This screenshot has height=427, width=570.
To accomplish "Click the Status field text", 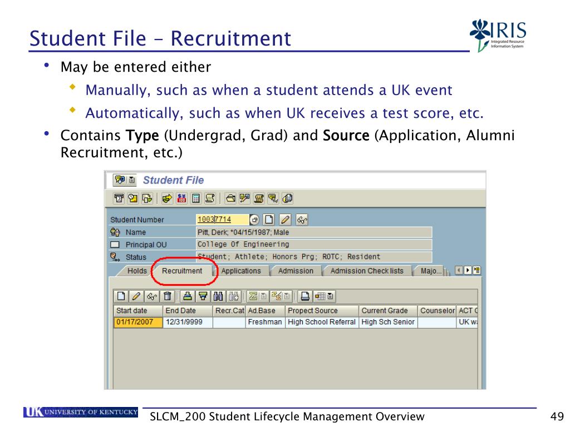I will click(314, 257).
